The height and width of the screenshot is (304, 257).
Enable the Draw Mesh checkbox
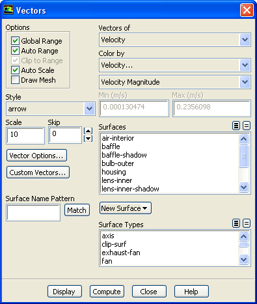(15, 80)
